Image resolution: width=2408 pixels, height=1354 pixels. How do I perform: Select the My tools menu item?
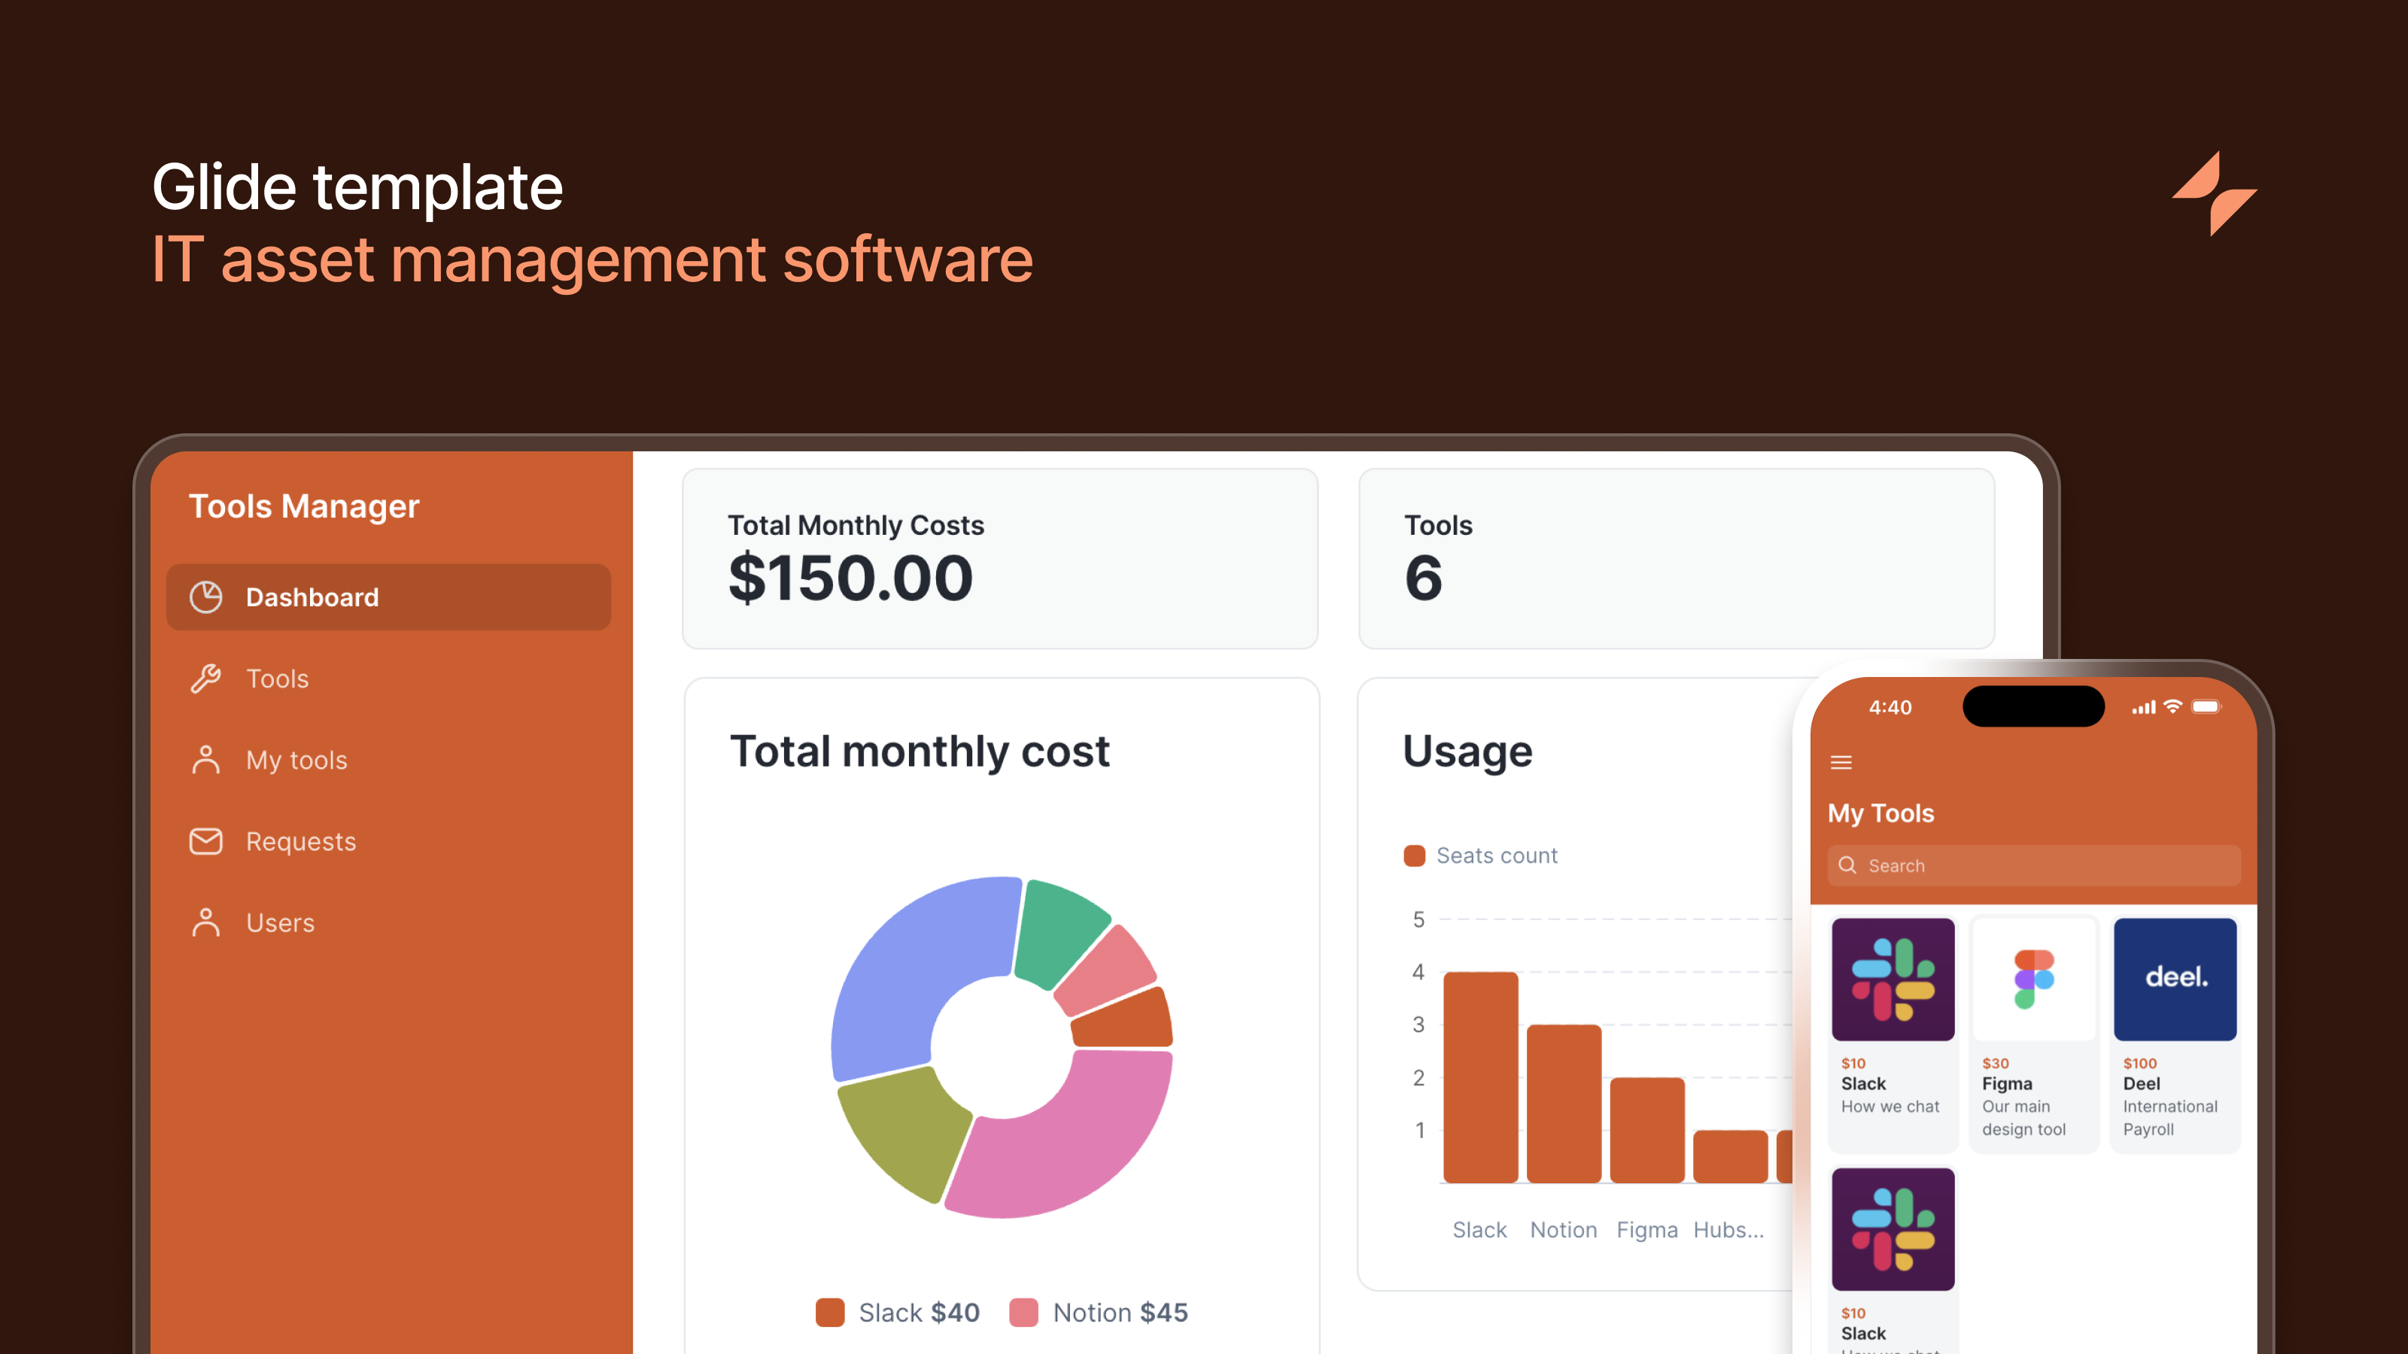296,760
